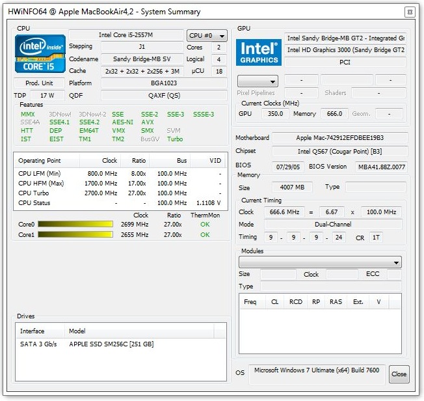Click the Intel Graphics logo
Viewport: 424px width, 401px height.
(x=259, y=53)
